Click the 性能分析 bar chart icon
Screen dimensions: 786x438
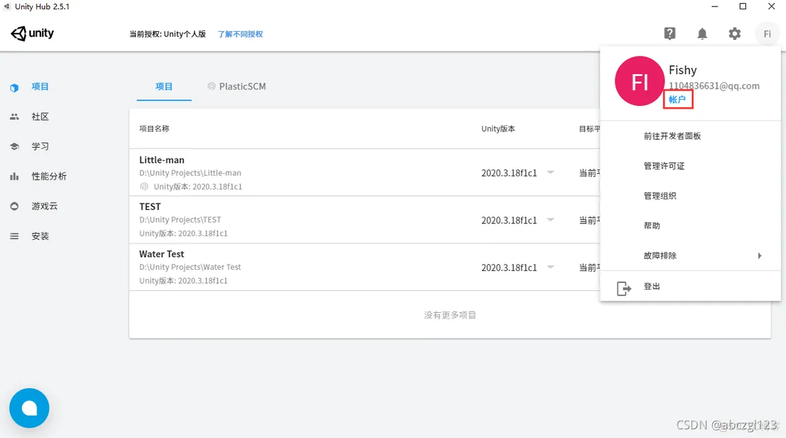pyautogui.click(x=14, y=176)
